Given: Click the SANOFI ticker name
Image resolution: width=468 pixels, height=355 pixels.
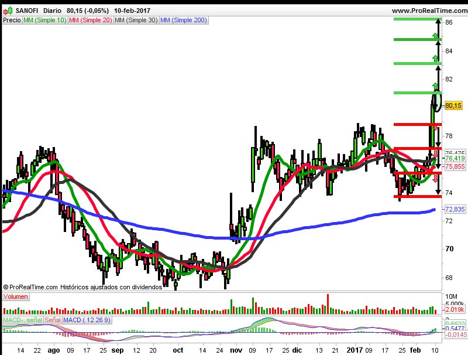Looking at the screenshot, I should click(x=27, y=11).
